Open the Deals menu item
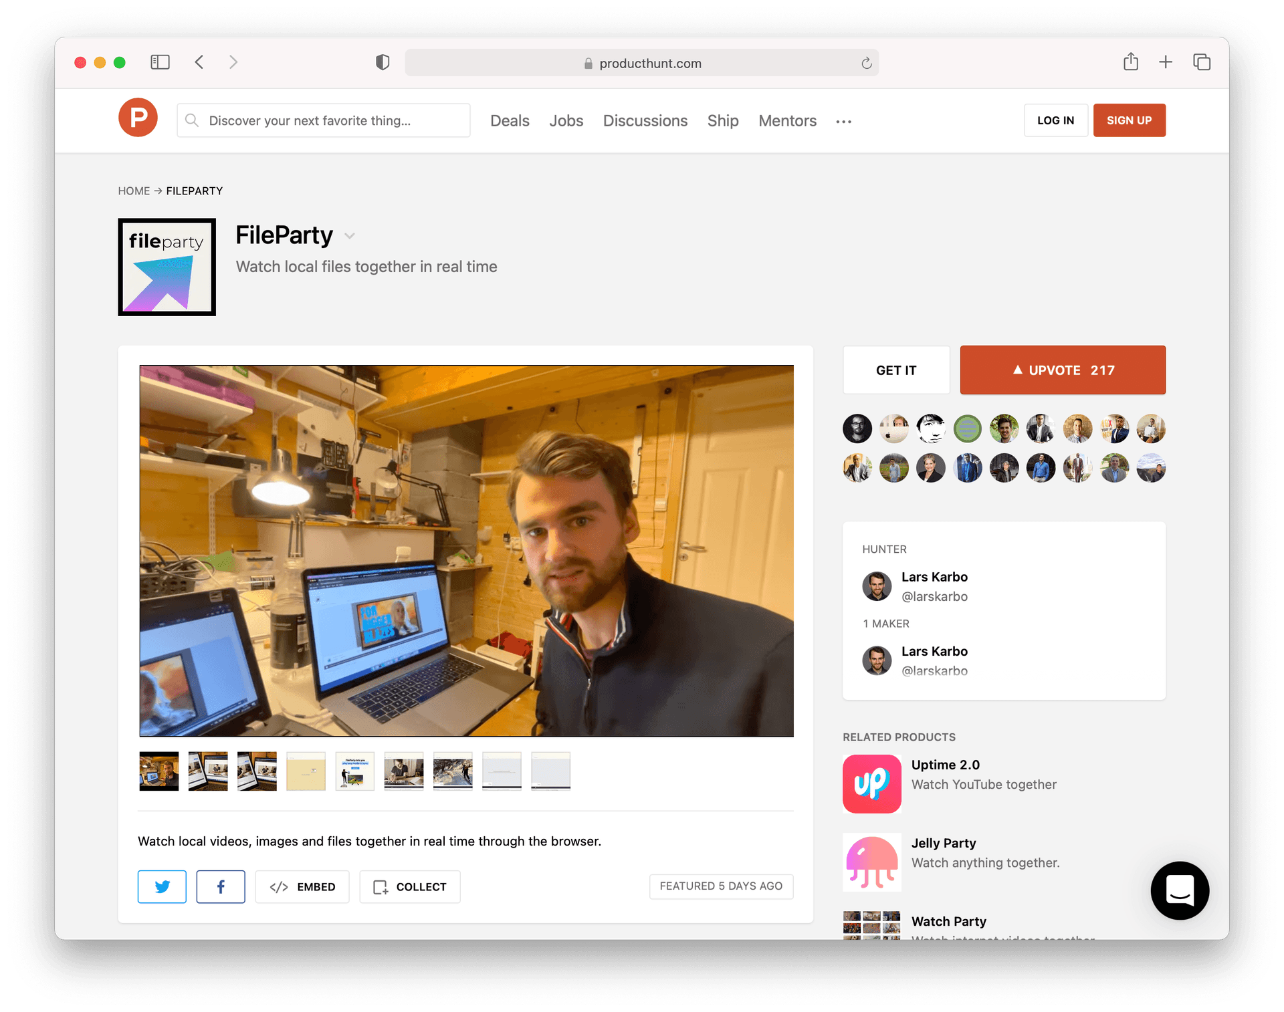 tap(510, 121)
